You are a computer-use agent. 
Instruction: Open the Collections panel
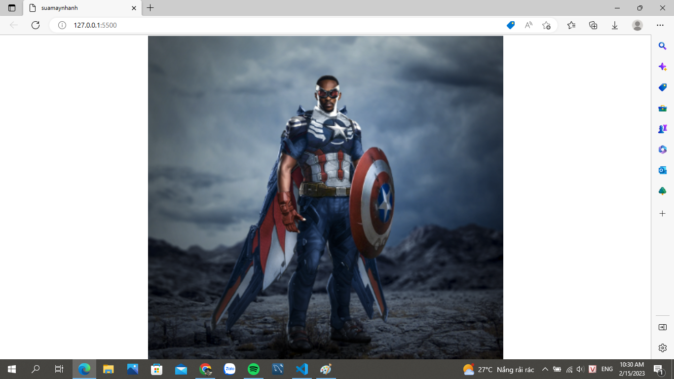[x=593, y=25]
